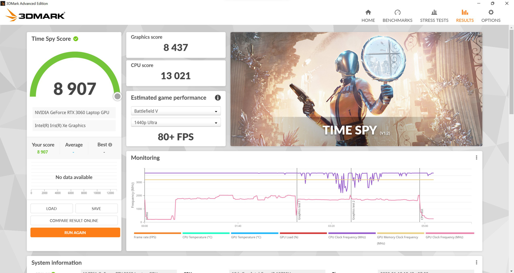The height and width of the screenshot is (273, 514).
Task: Minimize the 3DMark window
Action: (x=479, y=3)
